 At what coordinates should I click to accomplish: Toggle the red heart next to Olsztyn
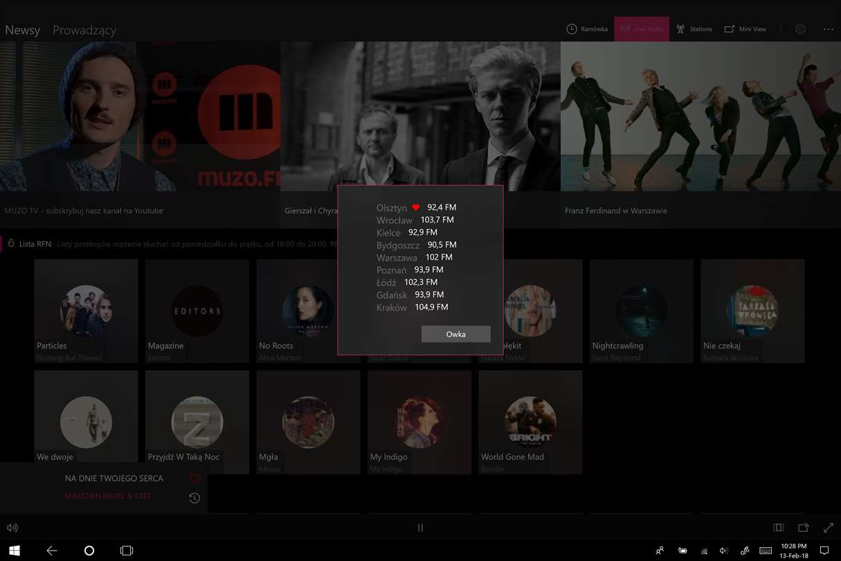[416, 207]
